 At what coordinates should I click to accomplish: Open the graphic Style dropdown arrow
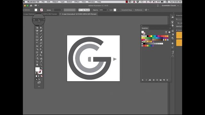coord(118,10)
